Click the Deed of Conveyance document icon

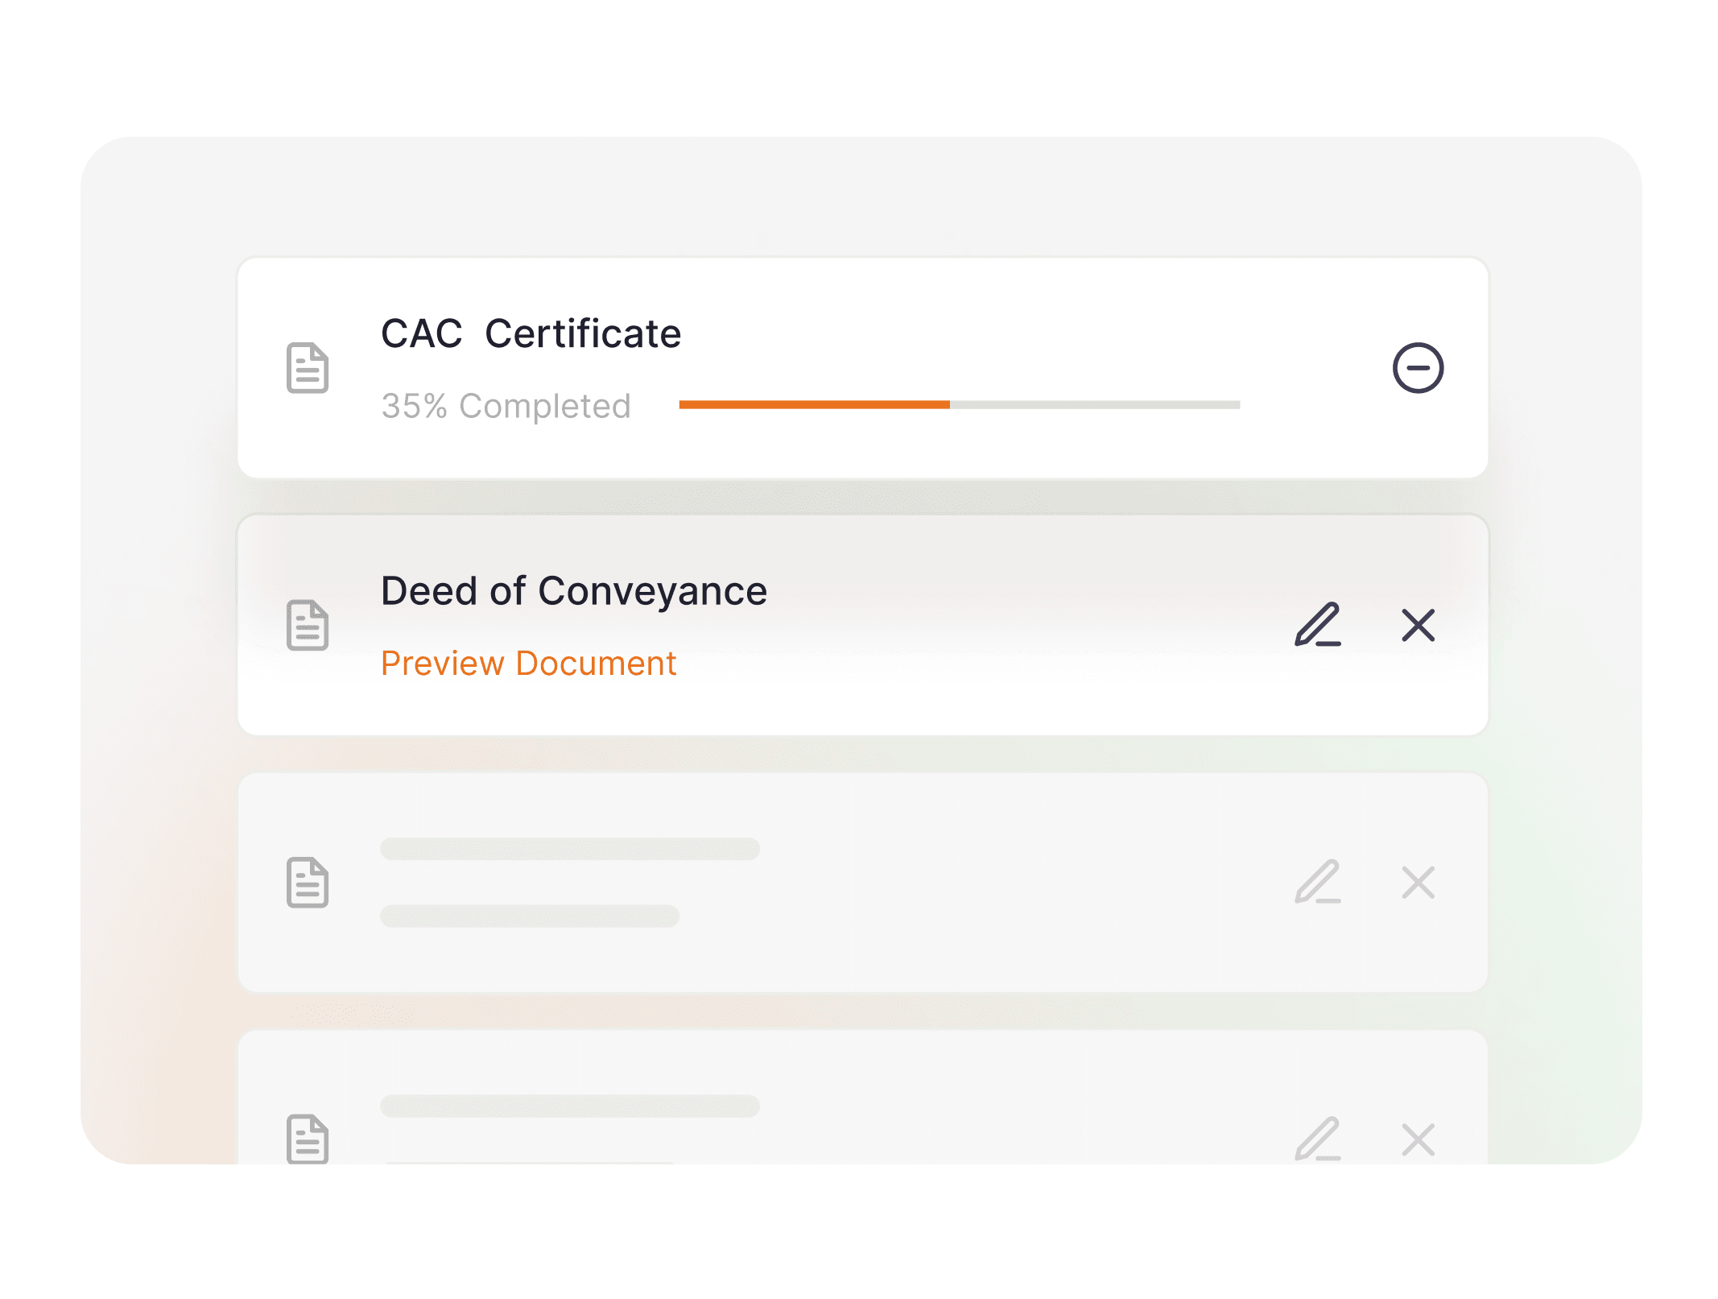[x=308, y=625]
